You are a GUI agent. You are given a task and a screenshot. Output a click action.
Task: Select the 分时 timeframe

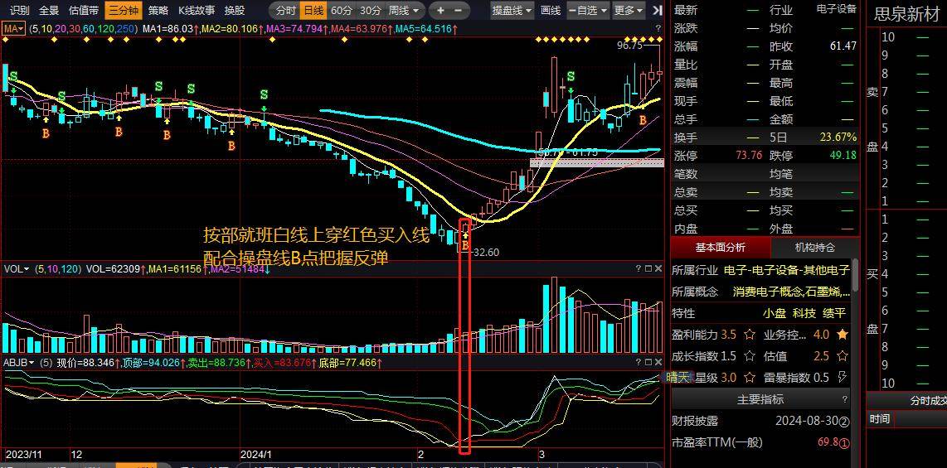(285, 10)
